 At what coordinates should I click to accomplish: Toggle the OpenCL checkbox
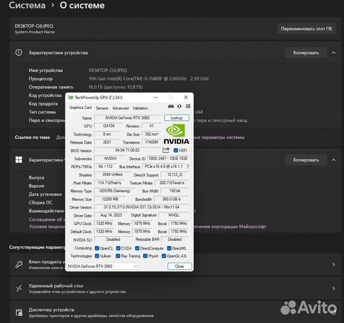[97, 248]
